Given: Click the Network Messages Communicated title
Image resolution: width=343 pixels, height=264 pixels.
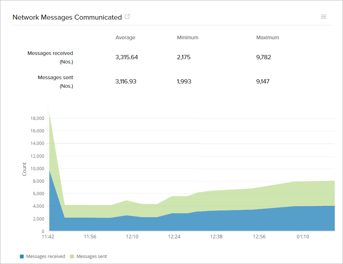Looking at the screenshot, I should coord(67,17).
